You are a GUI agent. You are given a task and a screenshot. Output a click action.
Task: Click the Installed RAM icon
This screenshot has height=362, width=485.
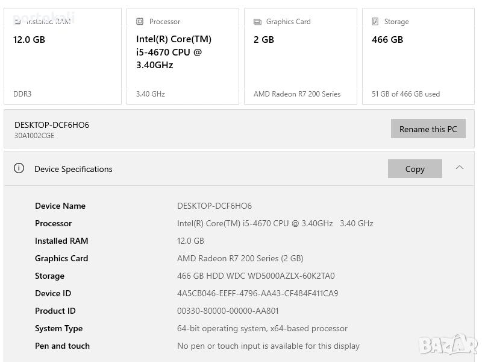17,22
